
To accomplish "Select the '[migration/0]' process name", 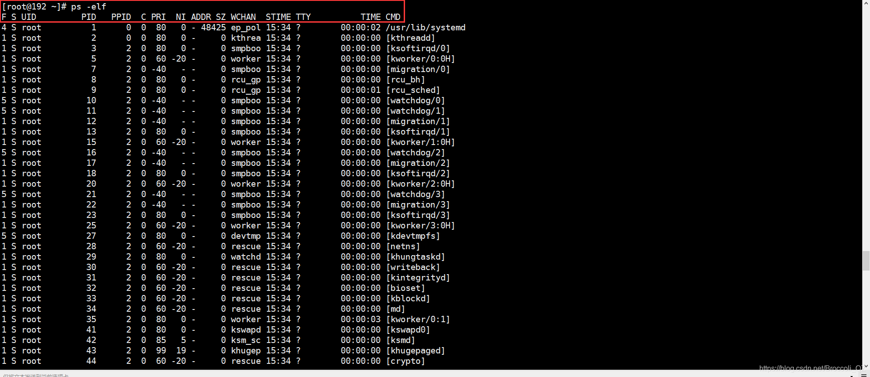I will point(418,69).
